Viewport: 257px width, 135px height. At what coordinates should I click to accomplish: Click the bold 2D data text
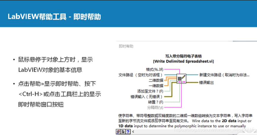click(x=229, y=121)
